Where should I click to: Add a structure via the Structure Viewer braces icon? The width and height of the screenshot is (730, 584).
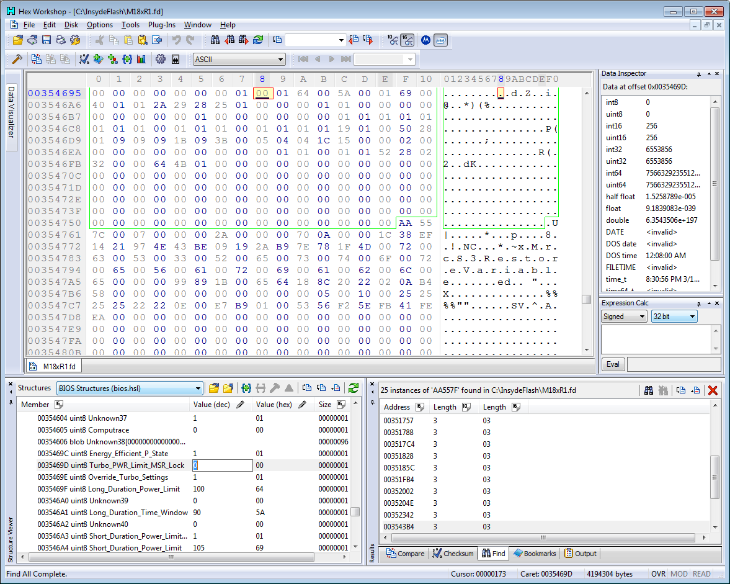(246, 388)
